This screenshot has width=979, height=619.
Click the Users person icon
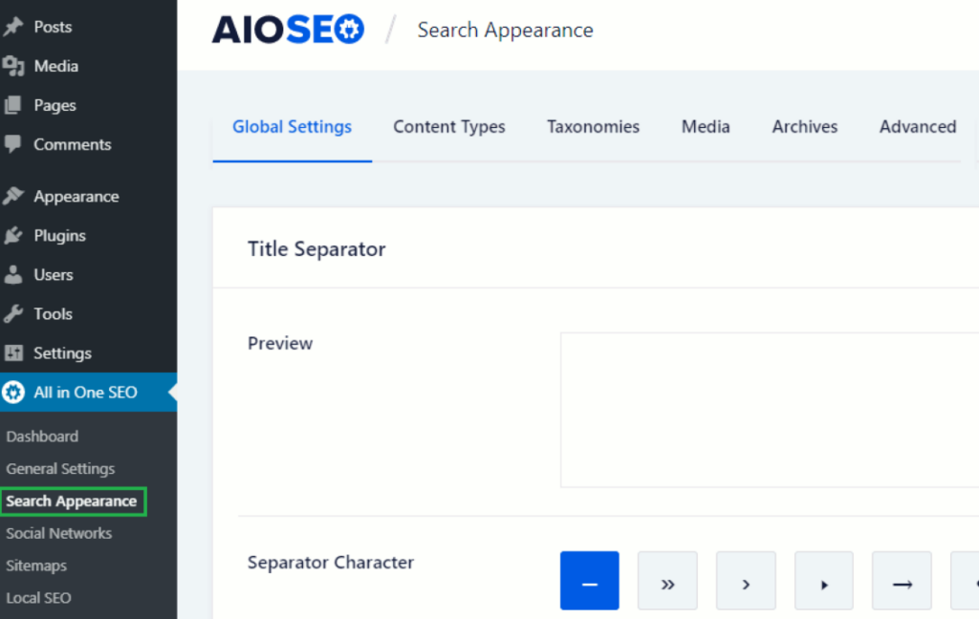13,274
